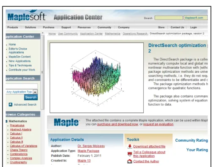Click the Advanced Search magnifier icon

11,104
